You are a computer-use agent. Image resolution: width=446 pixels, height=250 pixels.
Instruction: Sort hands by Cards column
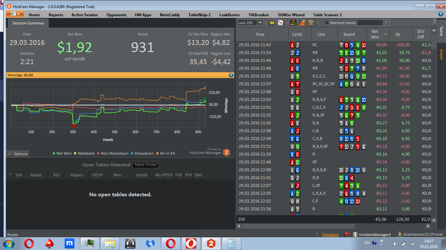pyautogui.click(x=297, y=34)
